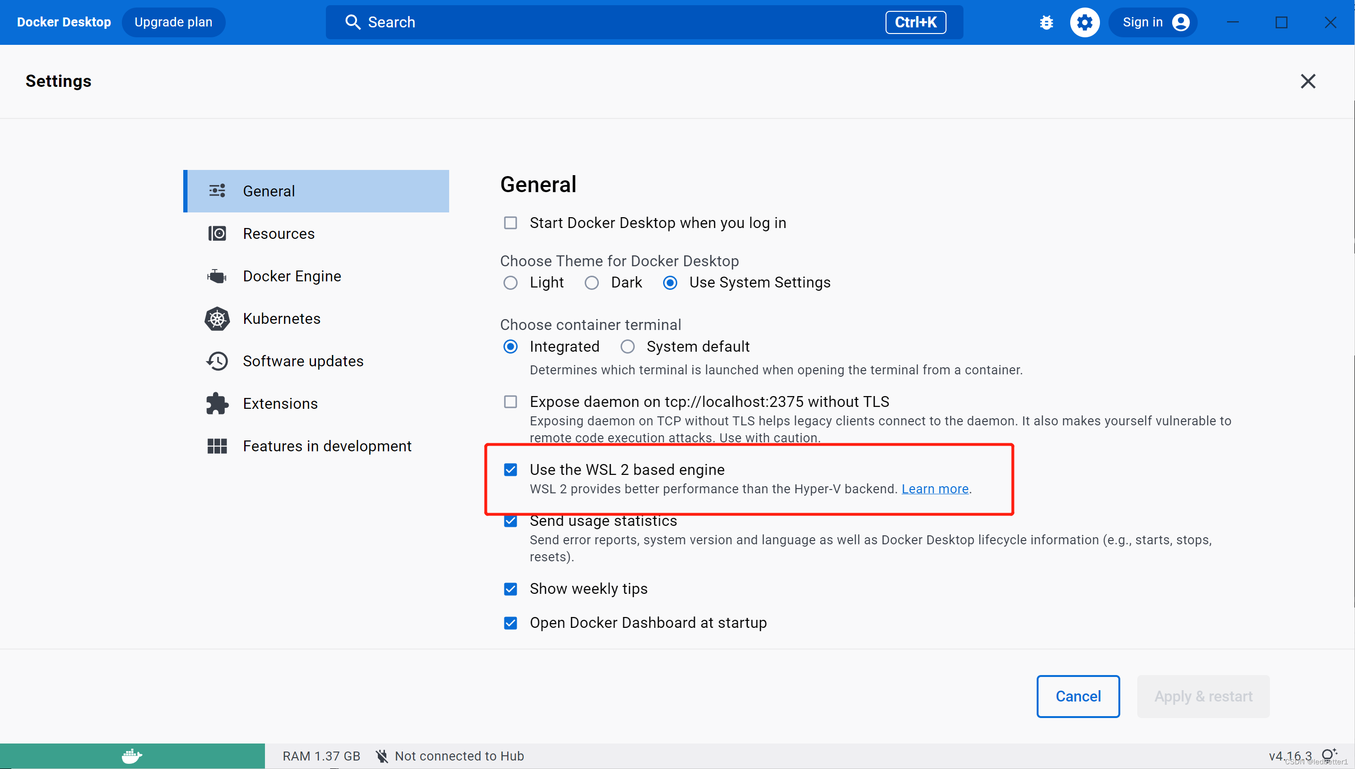Click Apply and restart button

coord(1203,696)
